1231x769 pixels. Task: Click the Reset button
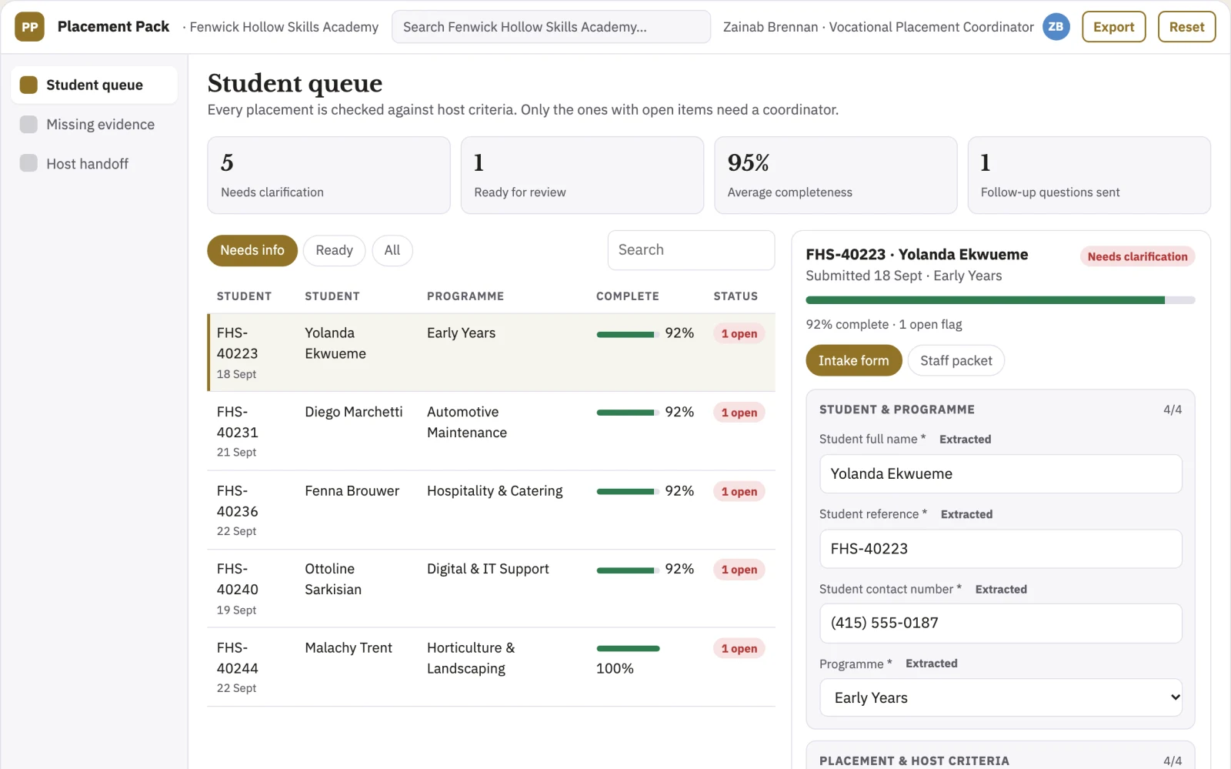pos(1187,27)
